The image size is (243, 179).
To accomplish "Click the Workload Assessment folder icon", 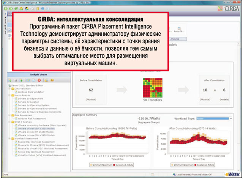I will click(x=13, y=138).
